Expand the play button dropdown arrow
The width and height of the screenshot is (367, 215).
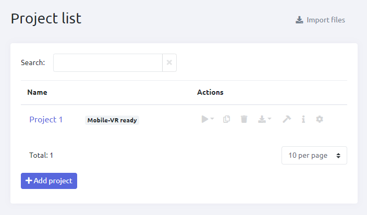click(213, 120)
